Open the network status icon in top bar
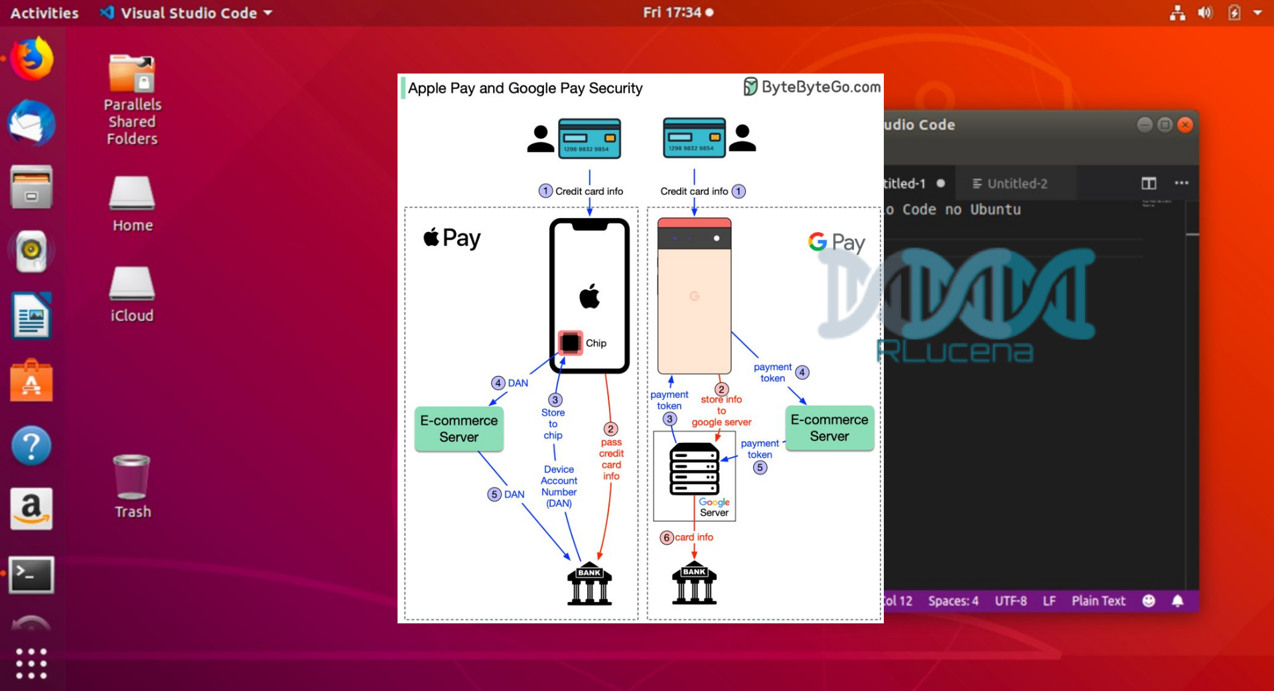The image size is (1274, 691). point(1178,13)
